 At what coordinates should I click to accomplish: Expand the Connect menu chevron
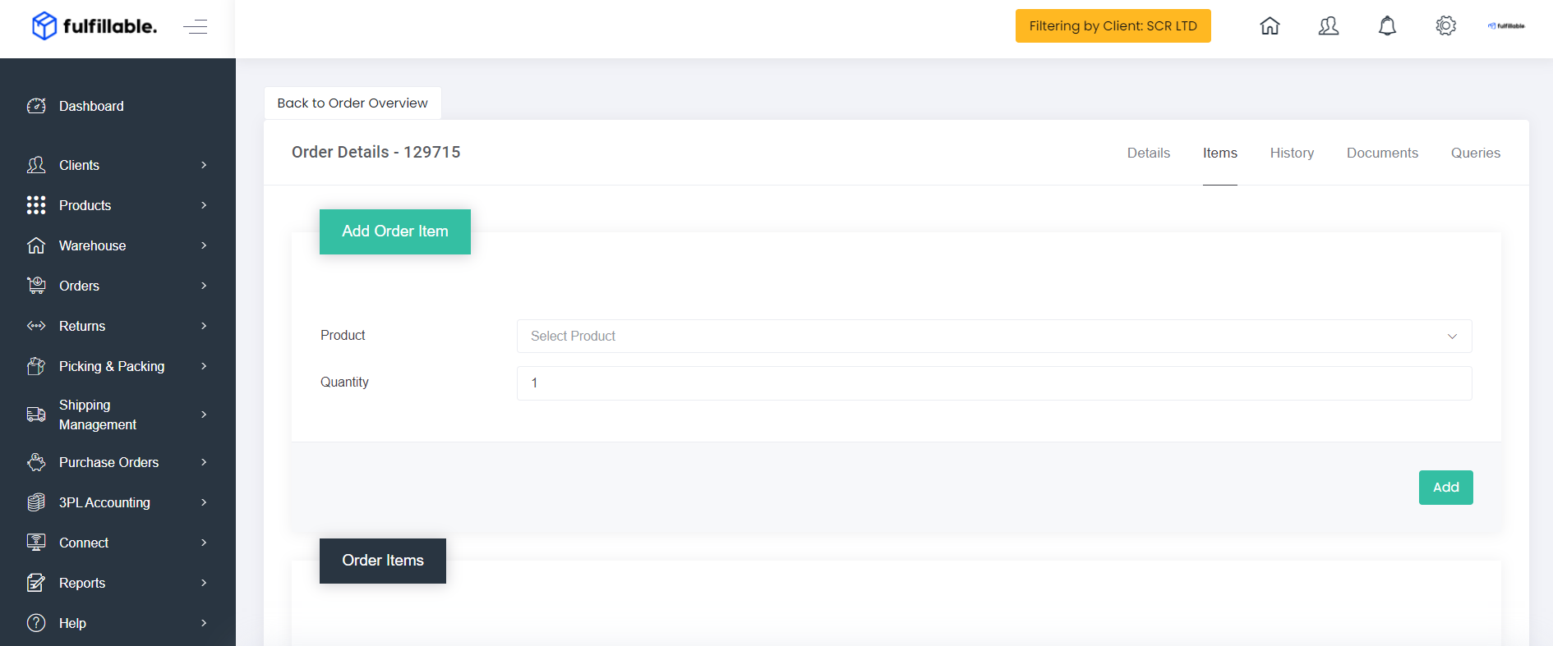click(204, 543)
